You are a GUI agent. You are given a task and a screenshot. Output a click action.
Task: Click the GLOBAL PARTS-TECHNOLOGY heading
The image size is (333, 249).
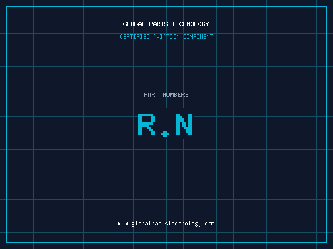click(166, 24)
